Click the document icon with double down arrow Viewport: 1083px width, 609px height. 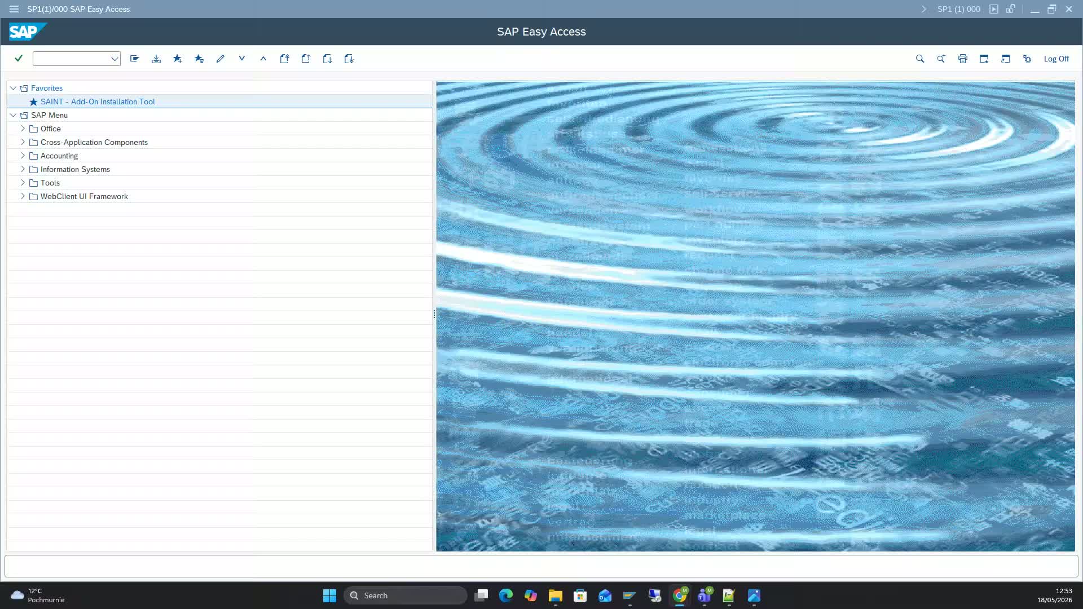point(349,59)
